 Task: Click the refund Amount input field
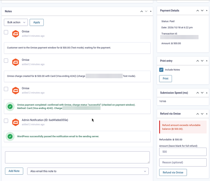[183, 152]
